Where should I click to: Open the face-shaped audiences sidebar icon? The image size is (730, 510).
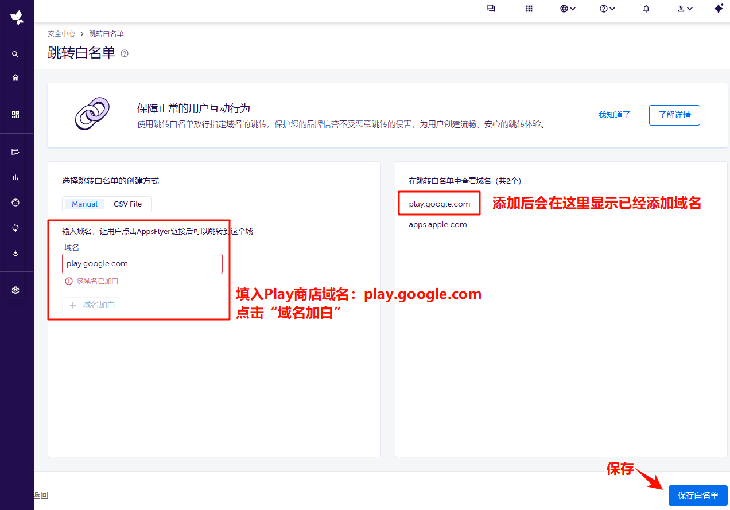(x=15, y=203)
